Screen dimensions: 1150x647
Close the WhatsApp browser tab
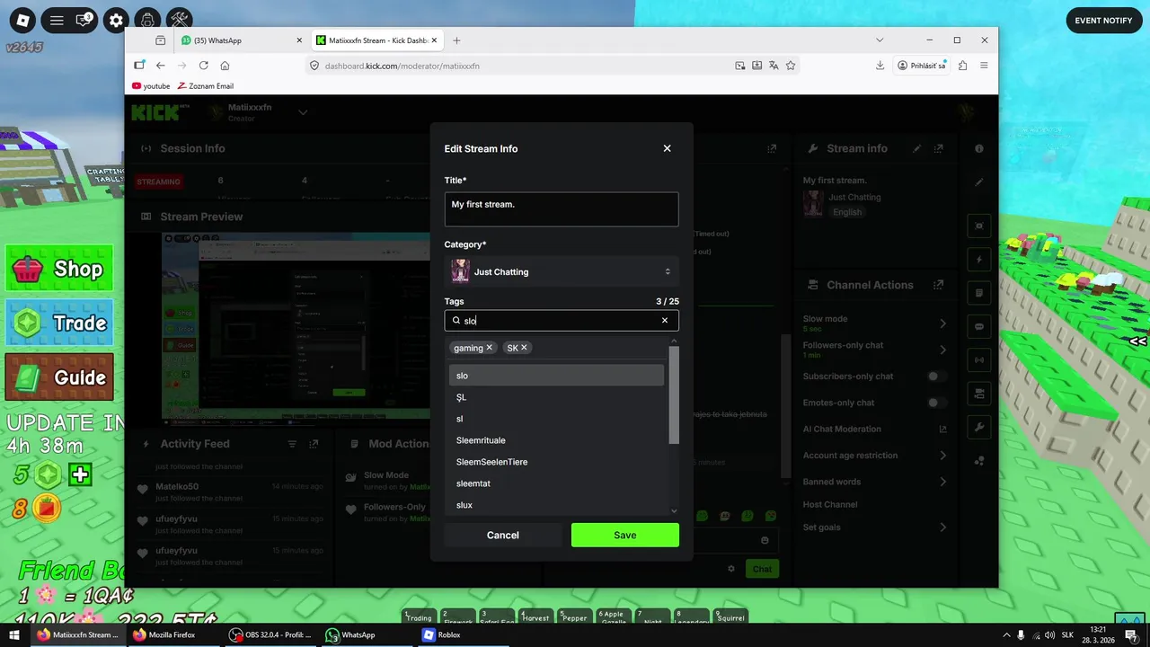click(x=299, y=40)
